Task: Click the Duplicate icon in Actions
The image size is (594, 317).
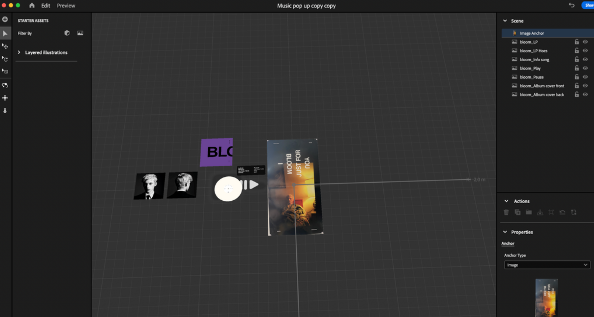Action: click(x=518, y=212)
